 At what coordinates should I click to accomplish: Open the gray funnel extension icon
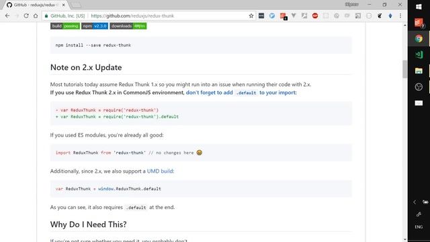point(294,15)
